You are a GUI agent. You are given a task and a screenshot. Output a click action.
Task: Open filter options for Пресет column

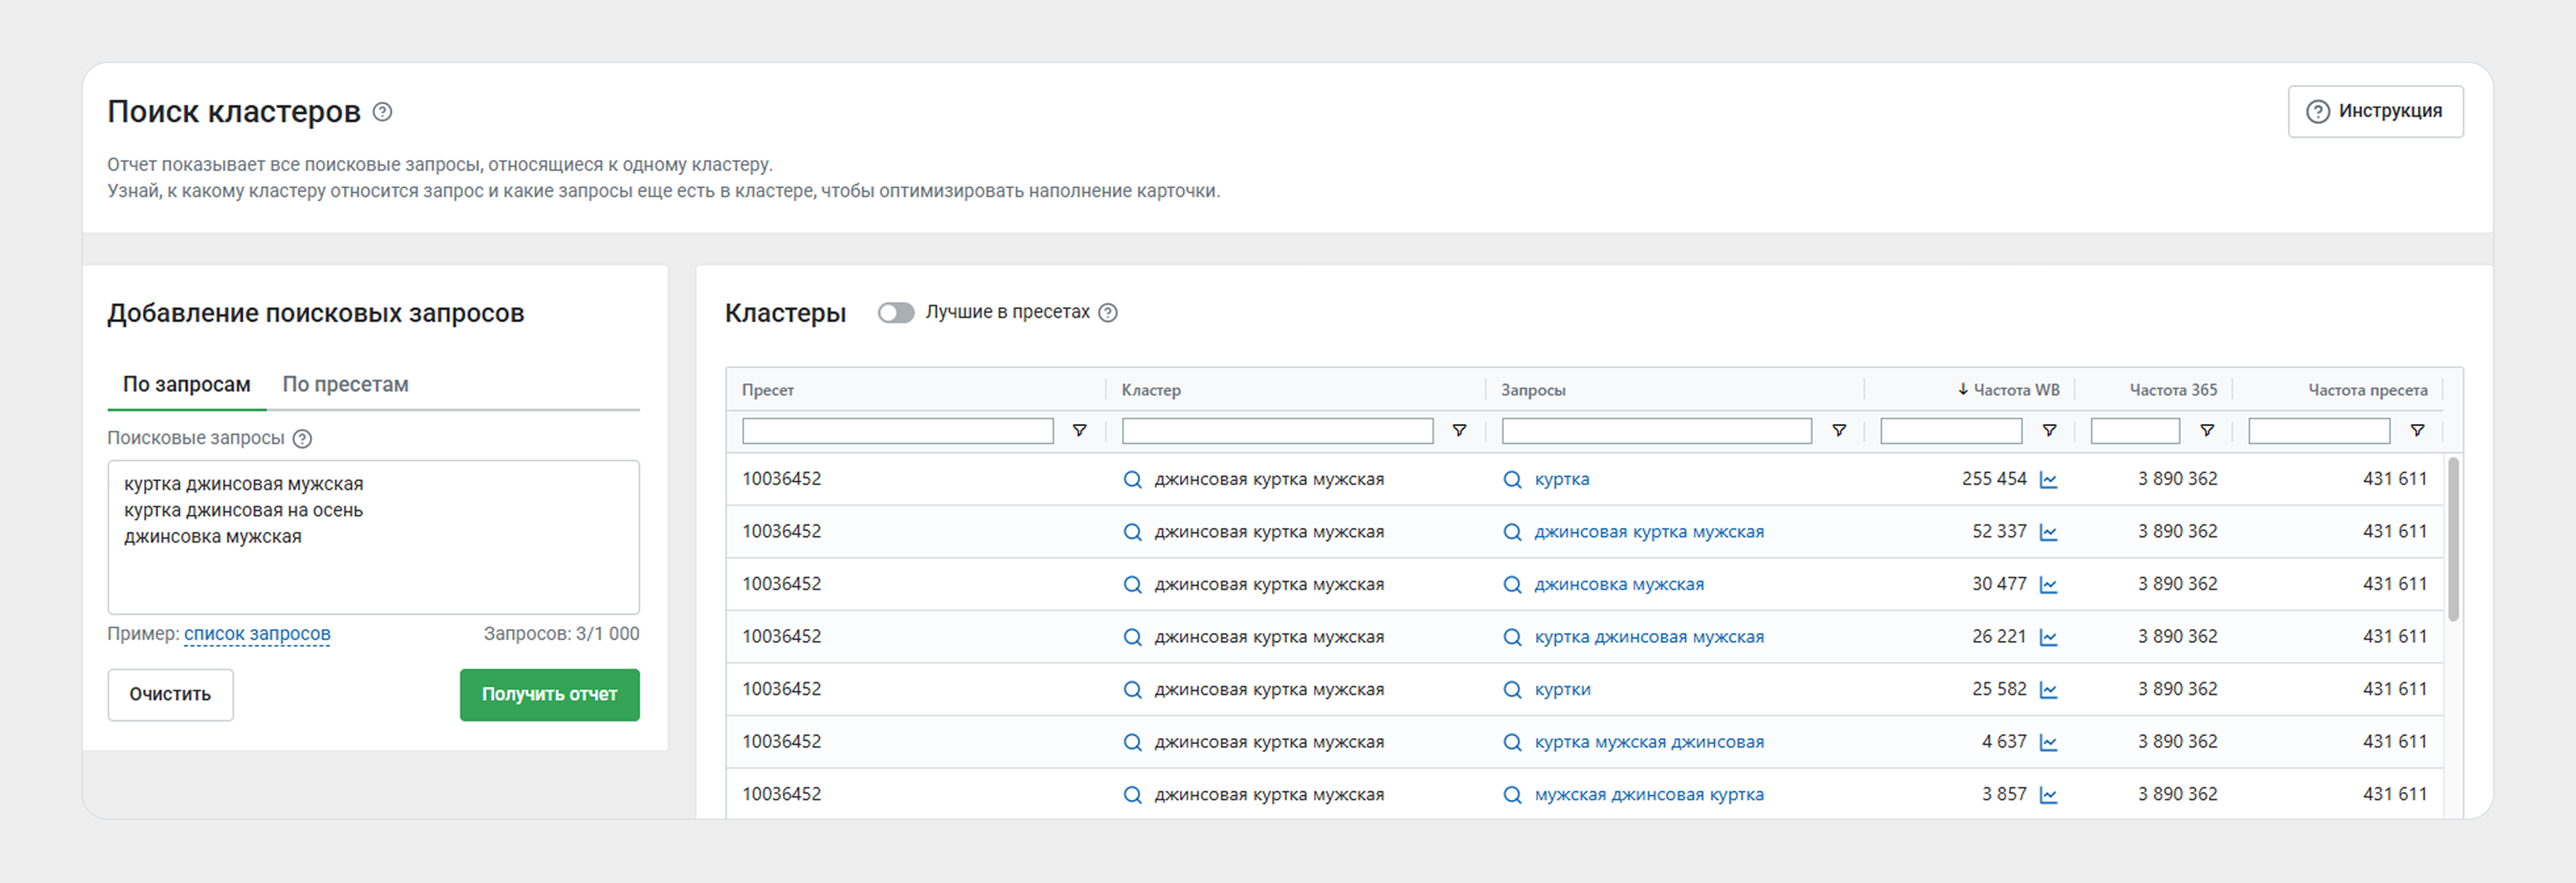1079,431
